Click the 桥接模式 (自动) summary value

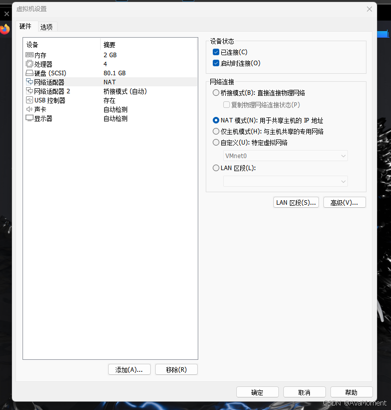point(125,91)
